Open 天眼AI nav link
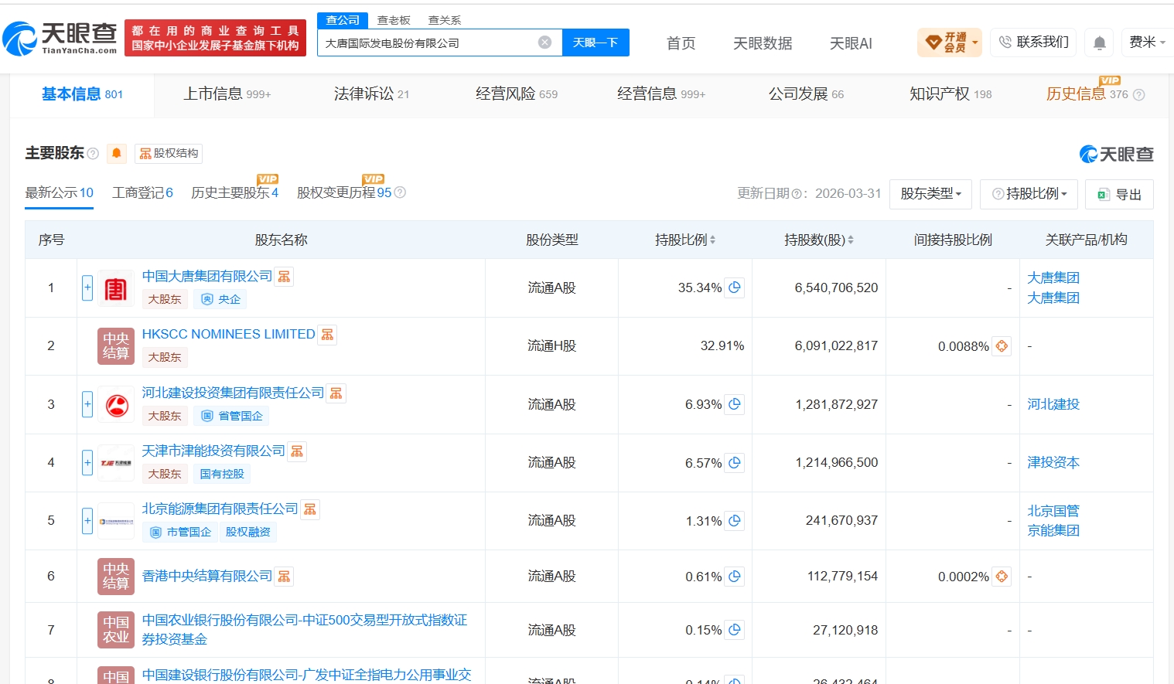This screenshot has width=1174, height=684. [x=851, y=43]
